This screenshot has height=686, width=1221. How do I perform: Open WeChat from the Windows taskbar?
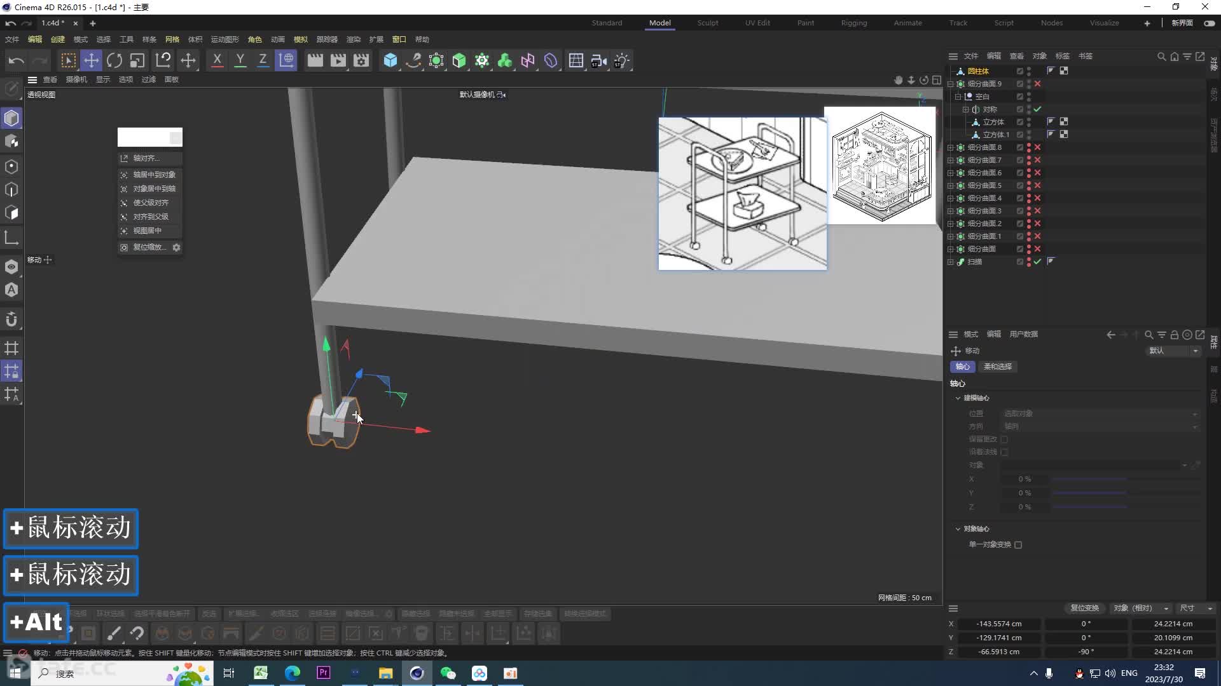pyautogui.click(x=448, y=673)
